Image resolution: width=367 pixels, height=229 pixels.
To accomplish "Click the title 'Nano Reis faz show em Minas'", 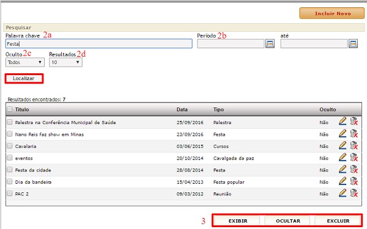I will coord(50,134).
